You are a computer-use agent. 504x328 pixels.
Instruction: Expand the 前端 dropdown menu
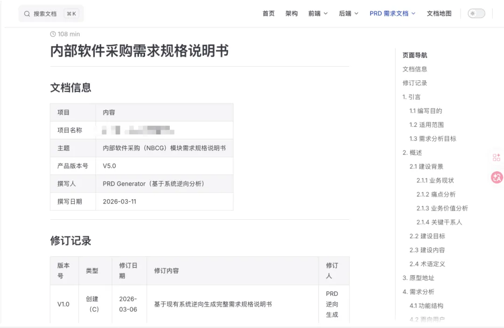pos(318,14)
